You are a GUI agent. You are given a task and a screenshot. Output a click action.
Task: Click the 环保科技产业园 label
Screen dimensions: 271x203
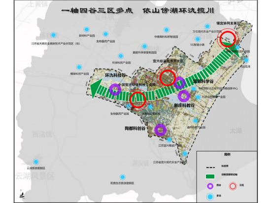pyautogui.click(x=121, y=63)
